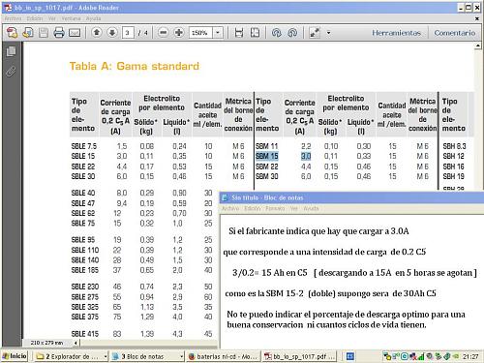Click the Print icon in Adobe Reader toolbar
This screenshot has height=363, width=484.
59,33
